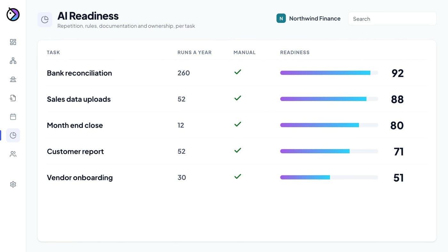448x252 pixels.
Task: Select the active pie chart sidebar icon
Action: pyautogui.click(x=13, y=135)
